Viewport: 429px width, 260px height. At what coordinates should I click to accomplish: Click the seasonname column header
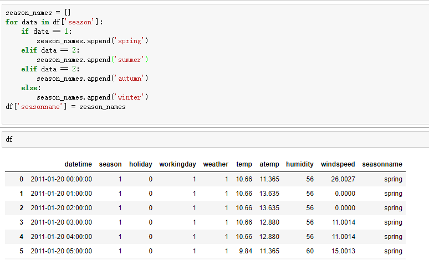tap(382, 164)
